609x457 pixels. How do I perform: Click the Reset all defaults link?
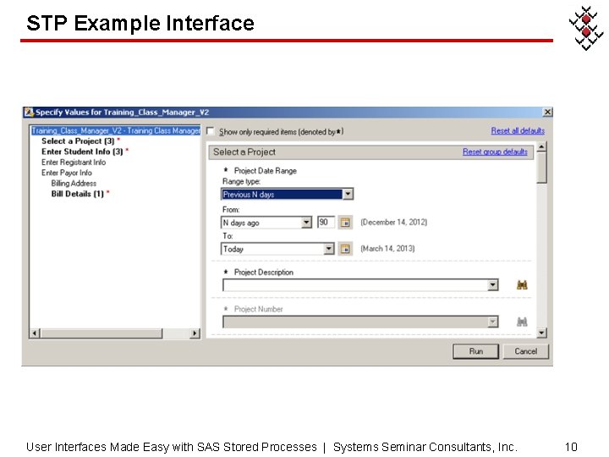point(518,130)
